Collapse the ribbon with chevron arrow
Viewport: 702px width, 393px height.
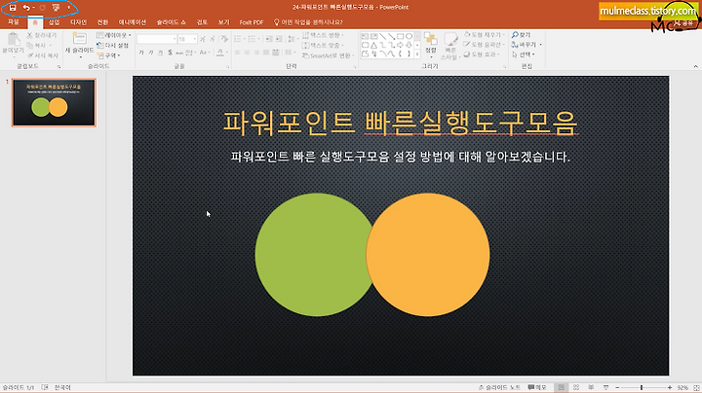click(x=696, y=66)
